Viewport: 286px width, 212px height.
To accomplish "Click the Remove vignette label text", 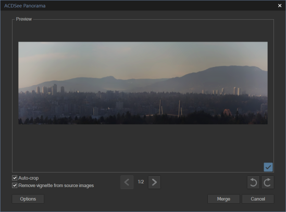I will (56, 186).
